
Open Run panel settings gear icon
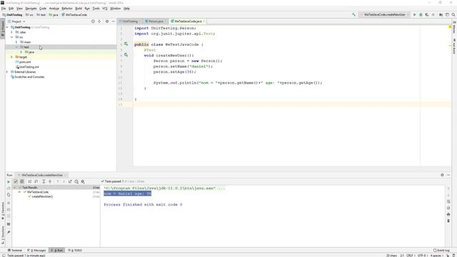click(x=442, y=175)
